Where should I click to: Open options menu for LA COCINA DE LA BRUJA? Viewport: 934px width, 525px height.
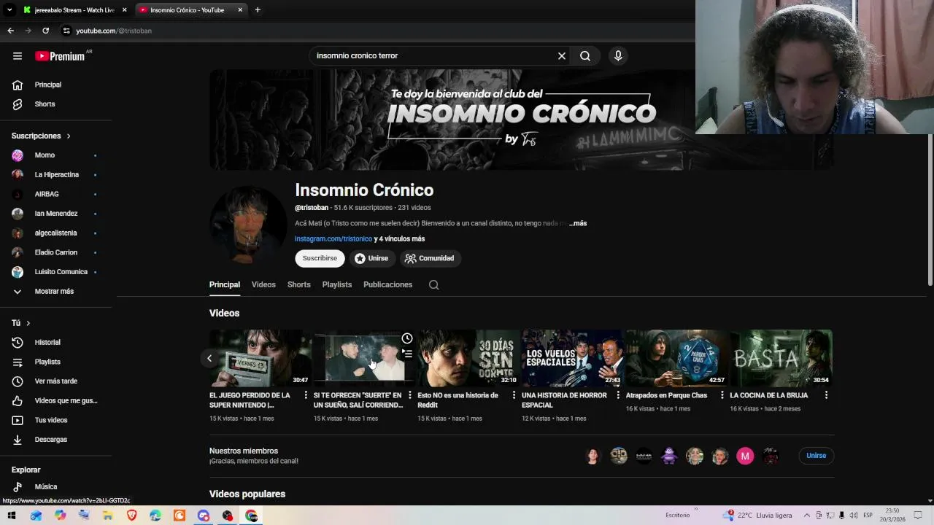[826, 395]
